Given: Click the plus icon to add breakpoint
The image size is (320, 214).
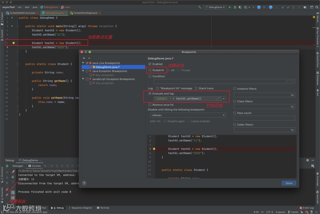Looking at the screenshot, I should tap(84, 58).
